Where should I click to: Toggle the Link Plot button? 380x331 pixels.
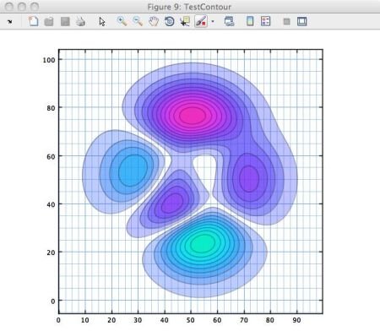click(x=229, y=21)
